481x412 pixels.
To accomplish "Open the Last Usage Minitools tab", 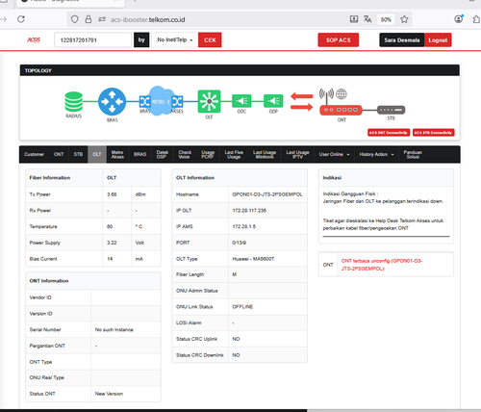I will pyautogui.click(x=265, y=154).
